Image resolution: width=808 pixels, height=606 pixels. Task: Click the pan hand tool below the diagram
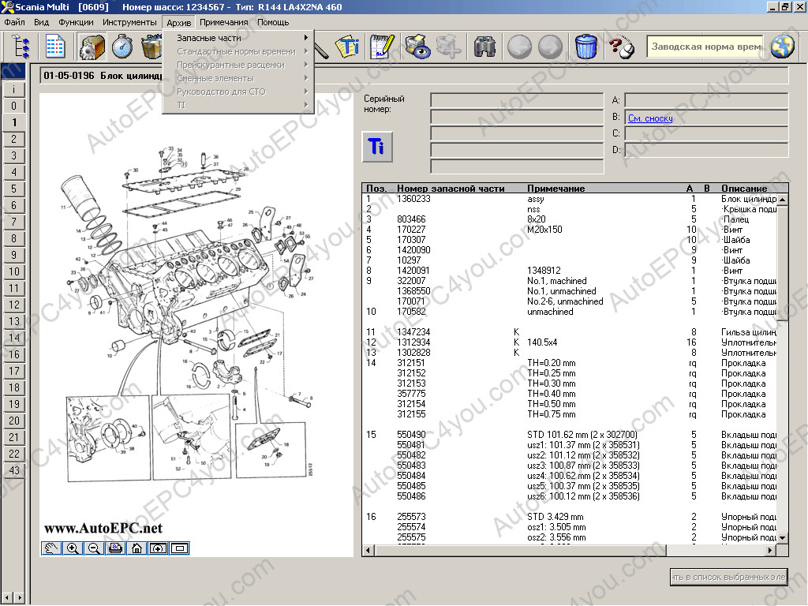coord(51,548)
